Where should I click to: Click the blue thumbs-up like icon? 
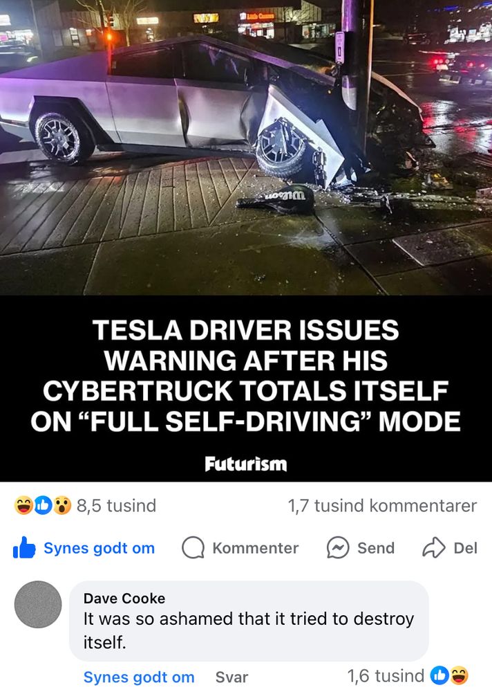[24, 547]
